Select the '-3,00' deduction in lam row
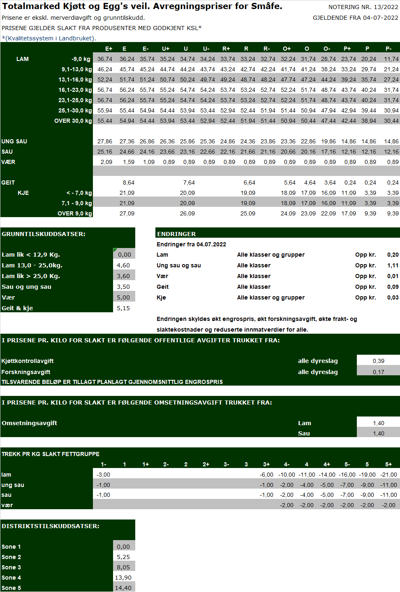 pyautogui.click(x=104, y=475)
